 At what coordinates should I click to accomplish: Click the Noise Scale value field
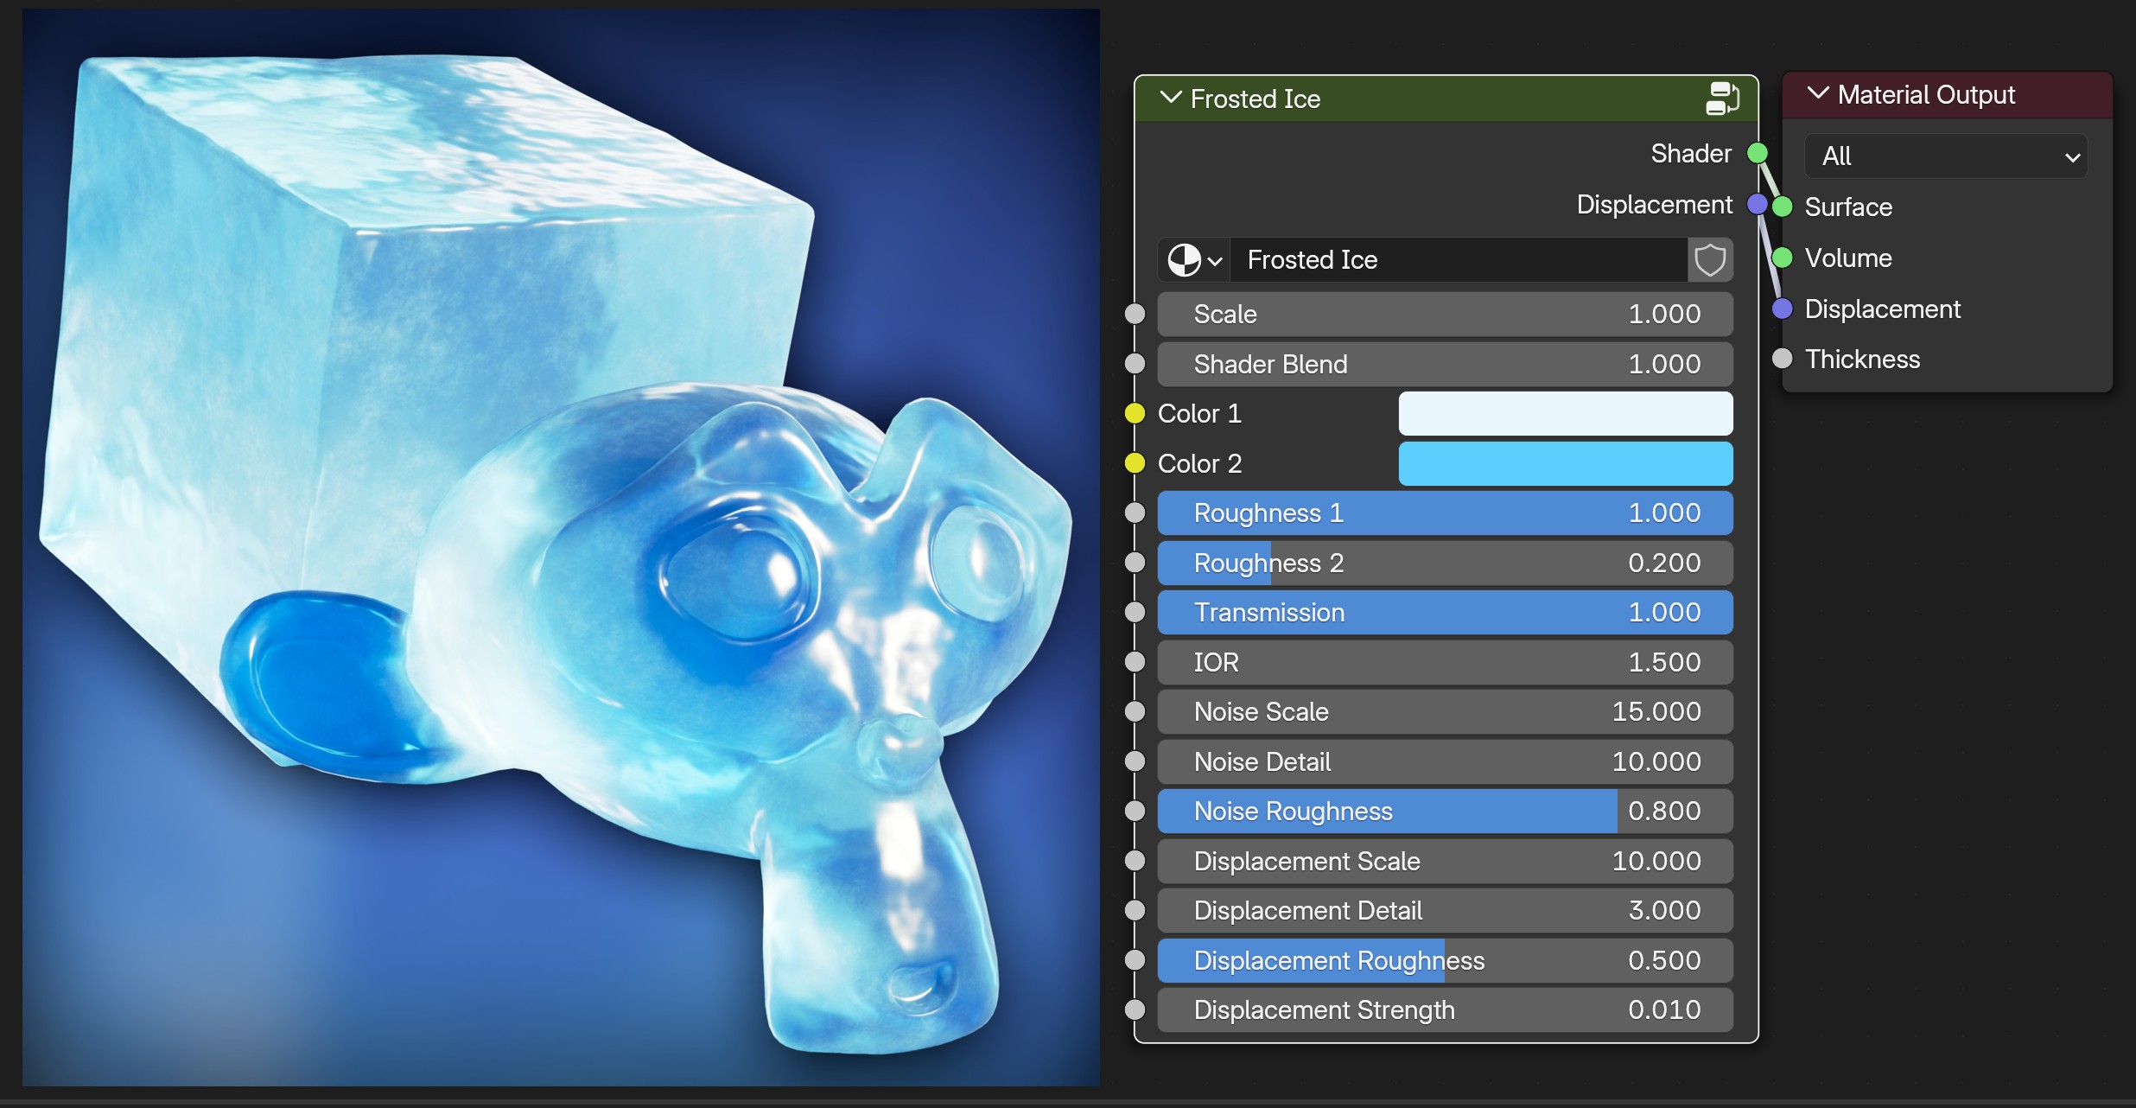pos(1445,711)
